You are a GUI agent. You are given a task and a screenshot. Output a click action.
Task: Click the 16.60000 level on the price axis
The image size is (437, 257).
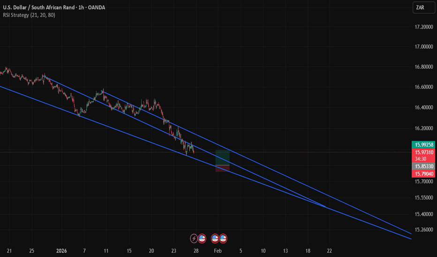pos(423,87)
